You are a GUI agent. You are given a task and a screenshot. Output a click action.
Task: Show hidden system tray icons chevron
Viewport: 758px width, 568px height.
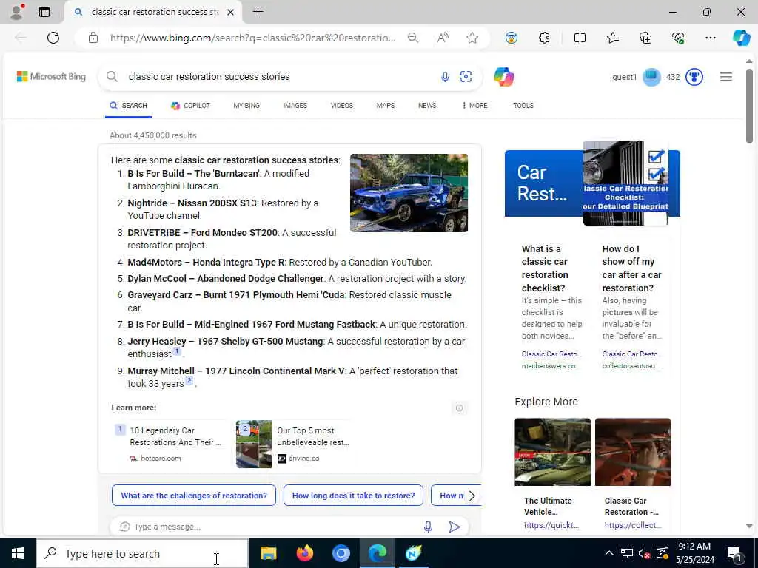(x=609, y=553)
